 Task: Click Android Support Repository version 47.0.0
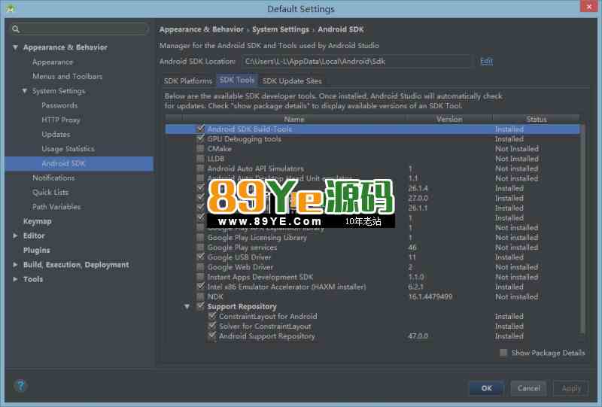click(x=418, y=336)
